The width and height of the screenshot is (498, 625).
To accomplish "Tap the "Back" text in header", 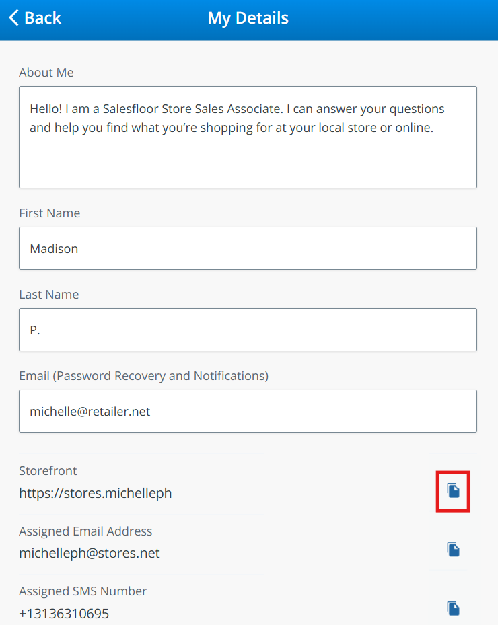I will pos(43,18).
